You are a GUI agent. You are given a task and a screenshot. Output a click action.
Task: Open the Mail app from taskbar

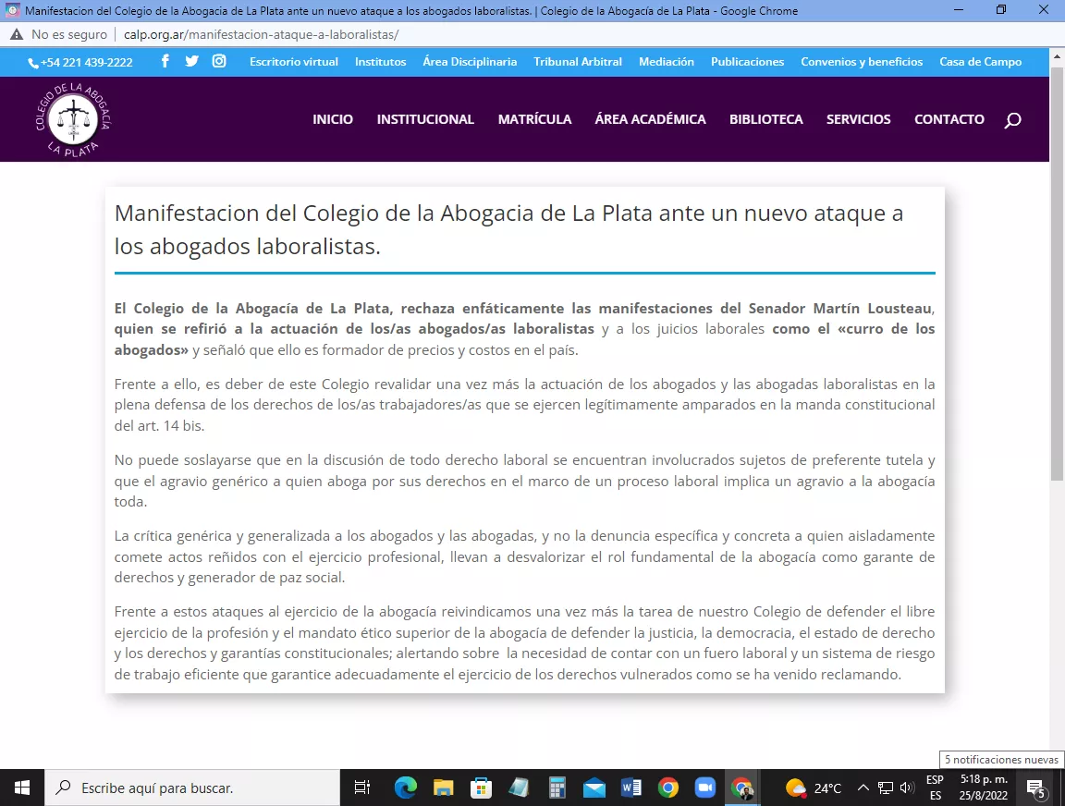click(x=594, y=788)
